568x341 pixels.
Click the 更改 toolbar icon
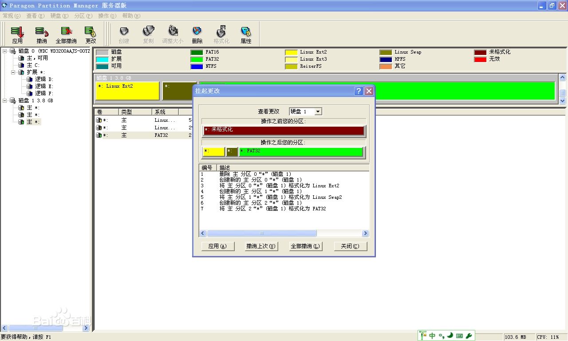pos(91,35)
